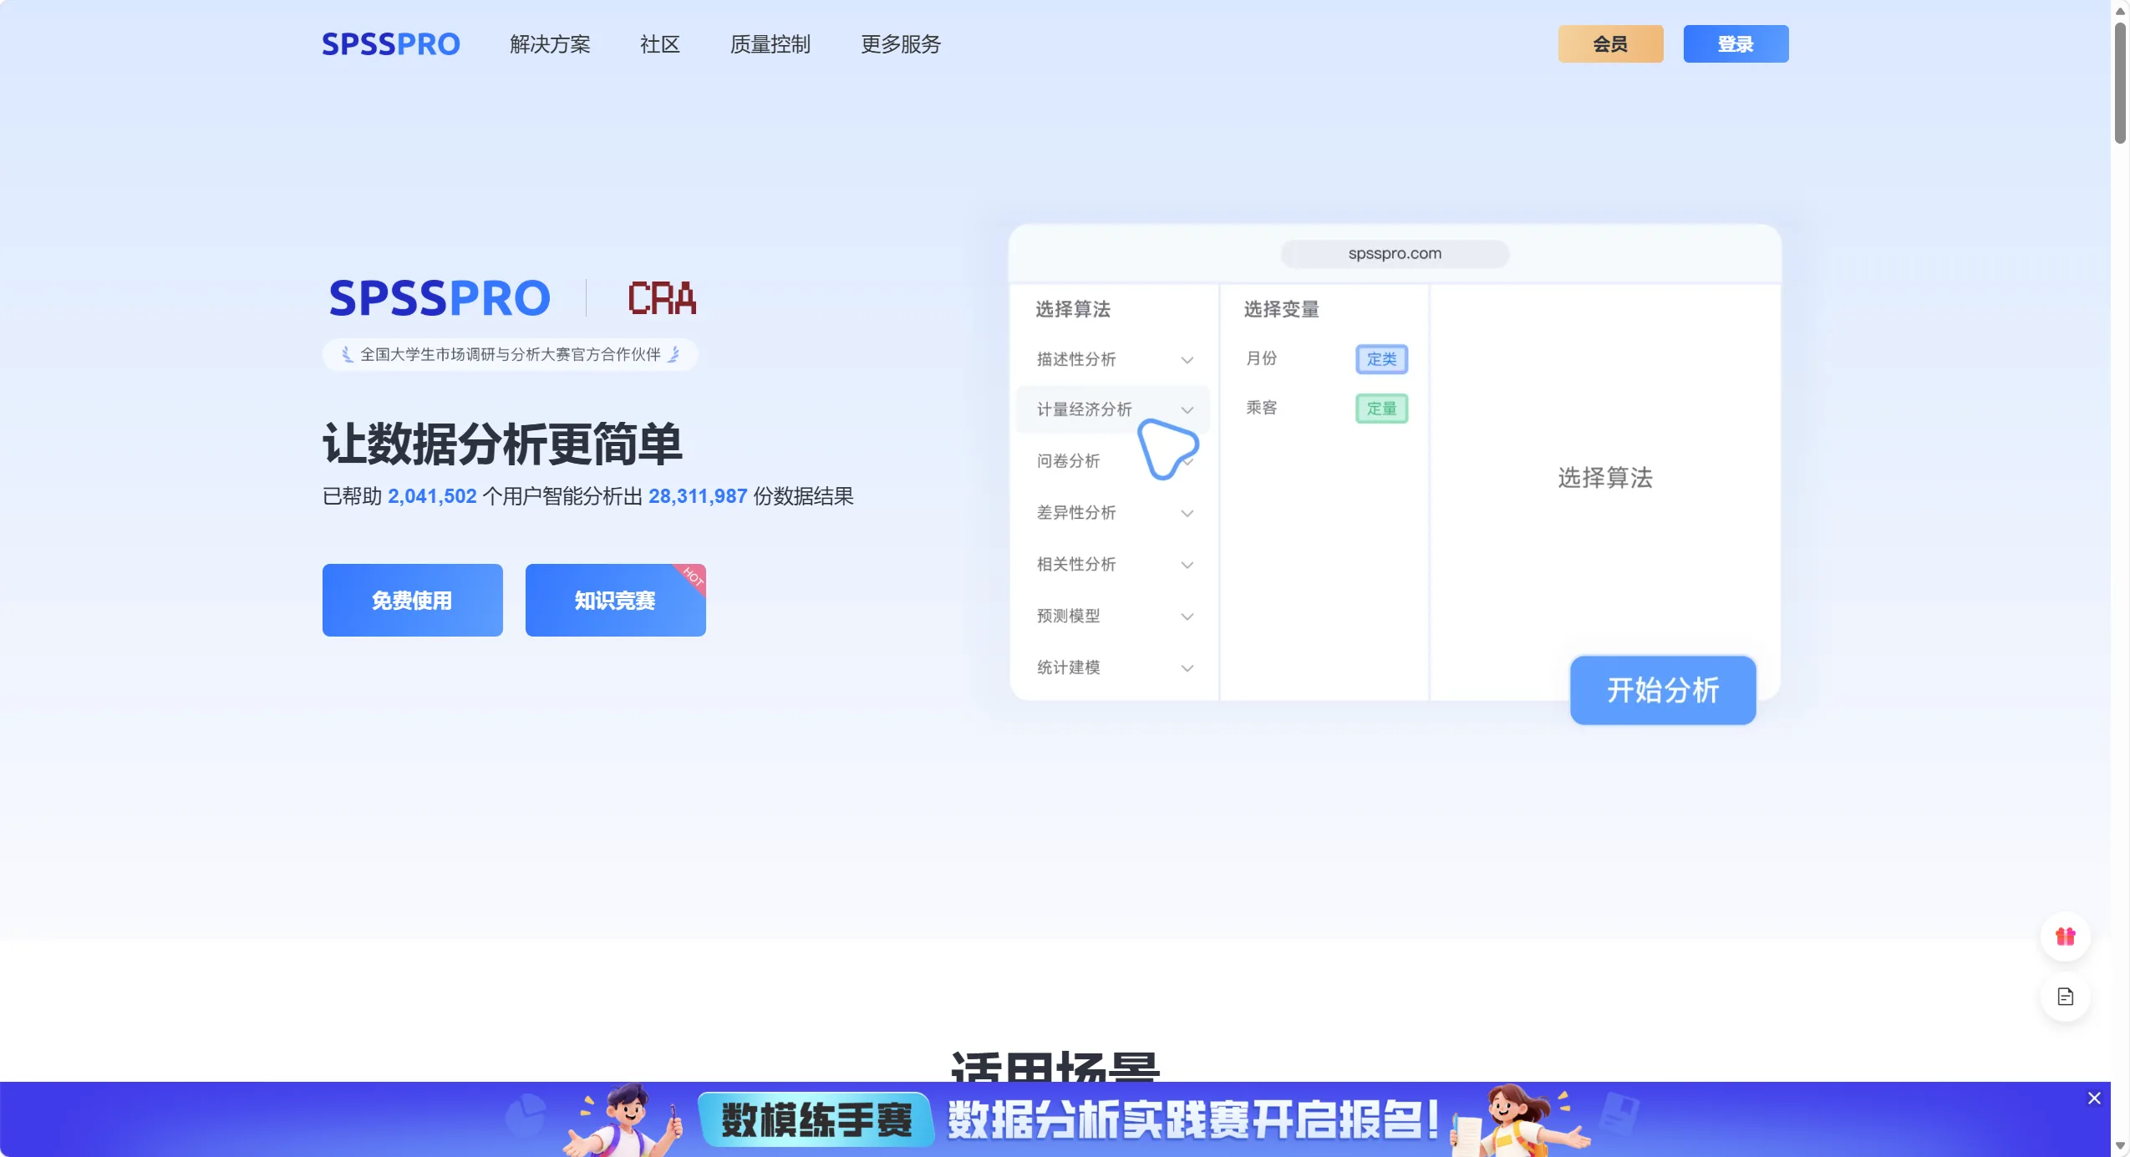Click the 选择变量 panel heading
This screenshot has width=2130, height=1157.
[1281, 310]
